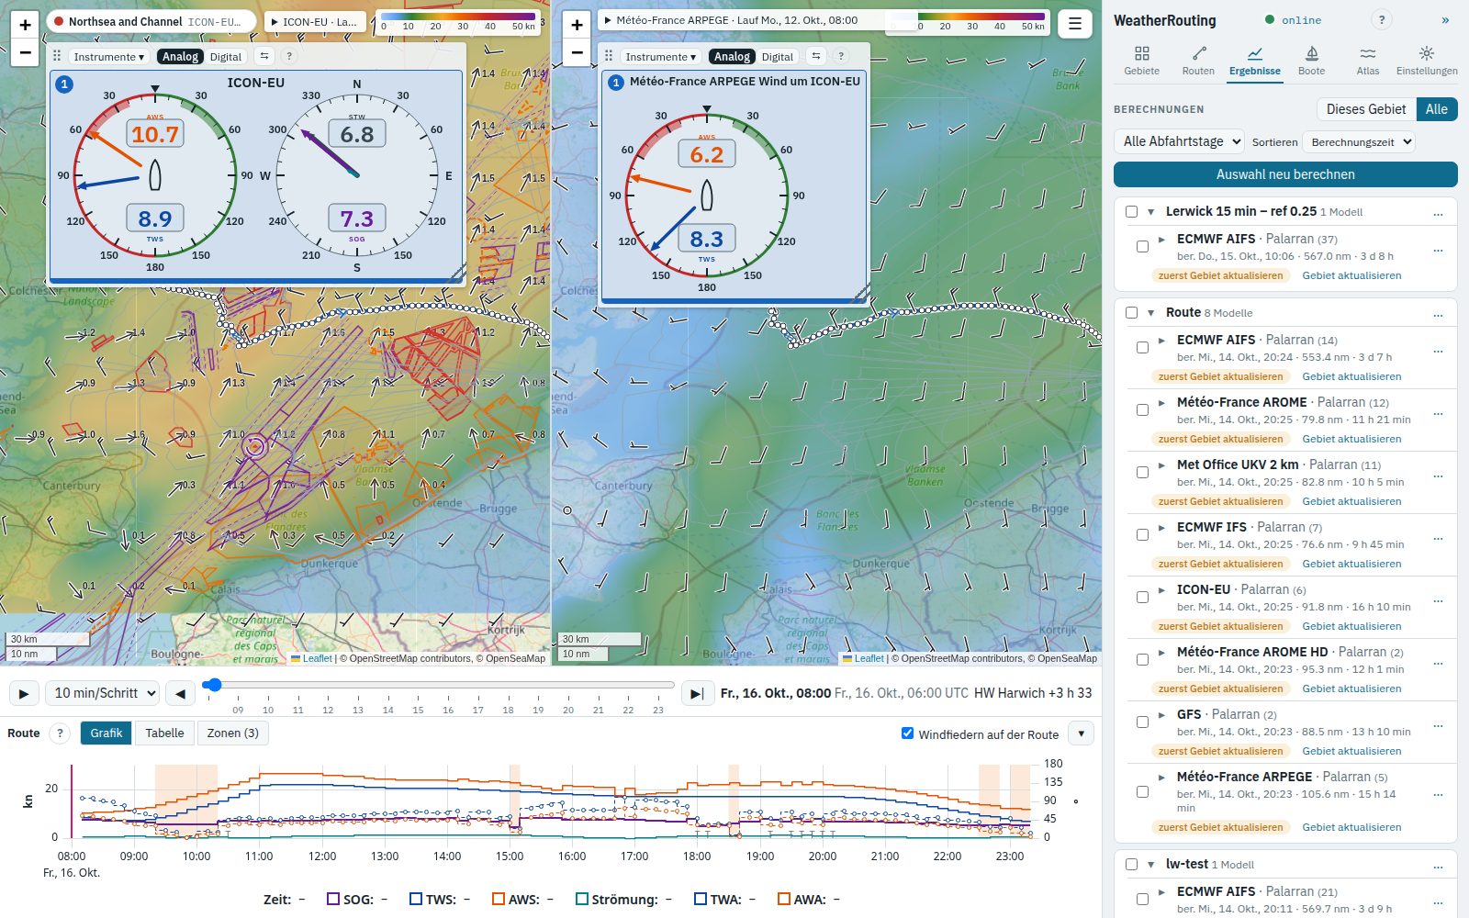Viewport: 1469px width, 918px height.
Task: Open the 10 min/Schritt step dropdown
Action: [x=102, y=693]
